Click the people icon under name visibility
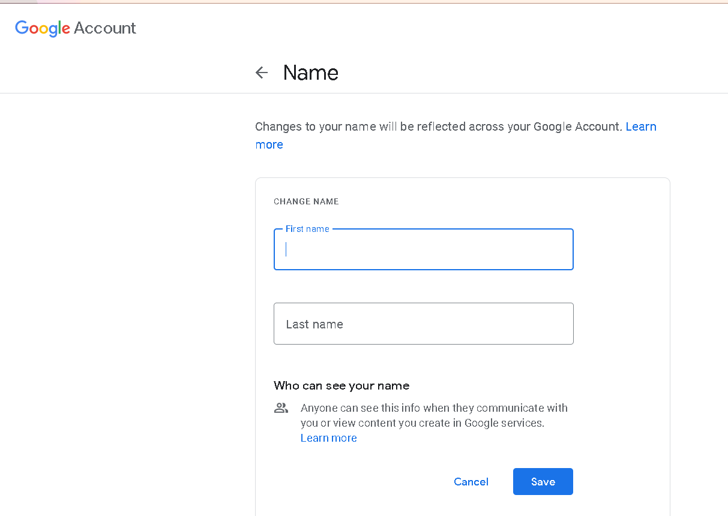Image resolution: width=728 pixels, height=516 pixels. (x=281, y=408)
